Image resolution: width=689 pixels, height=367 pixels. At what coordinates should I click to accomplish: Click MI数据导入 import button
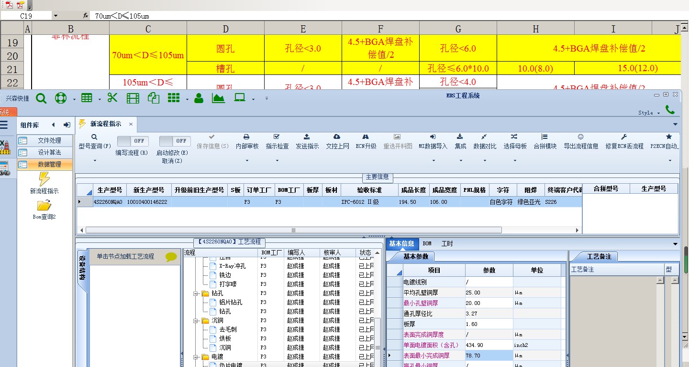pyautogui.click(x=433, y=142)
